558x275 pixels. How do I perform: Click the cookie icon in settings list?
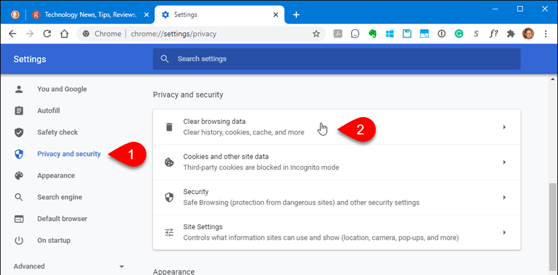[169, 162]
